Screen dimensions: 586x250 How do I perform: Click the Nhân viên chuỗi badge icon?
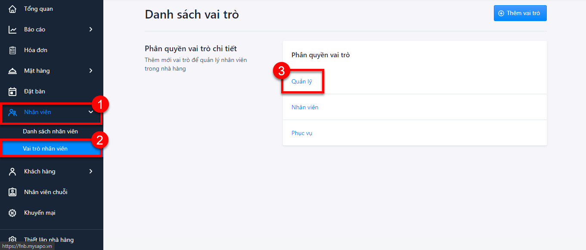13,192
